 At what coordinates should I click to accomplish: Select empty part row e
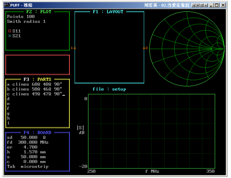[x=8, y=103]
